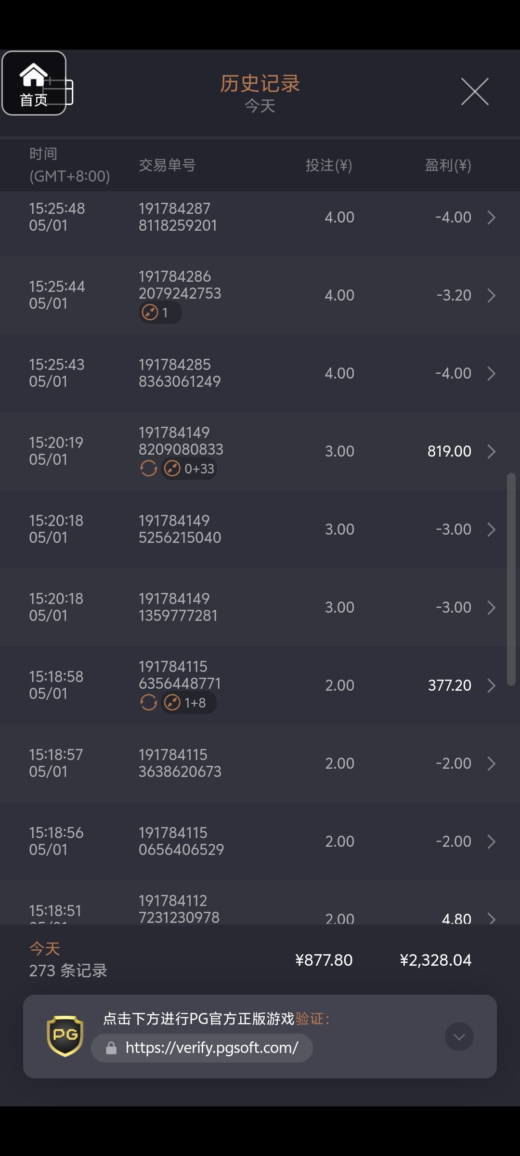Click the PG shield logo
Image resolution: width=520 pixels, height=1156 pixels.
(x=65, y=1036)
